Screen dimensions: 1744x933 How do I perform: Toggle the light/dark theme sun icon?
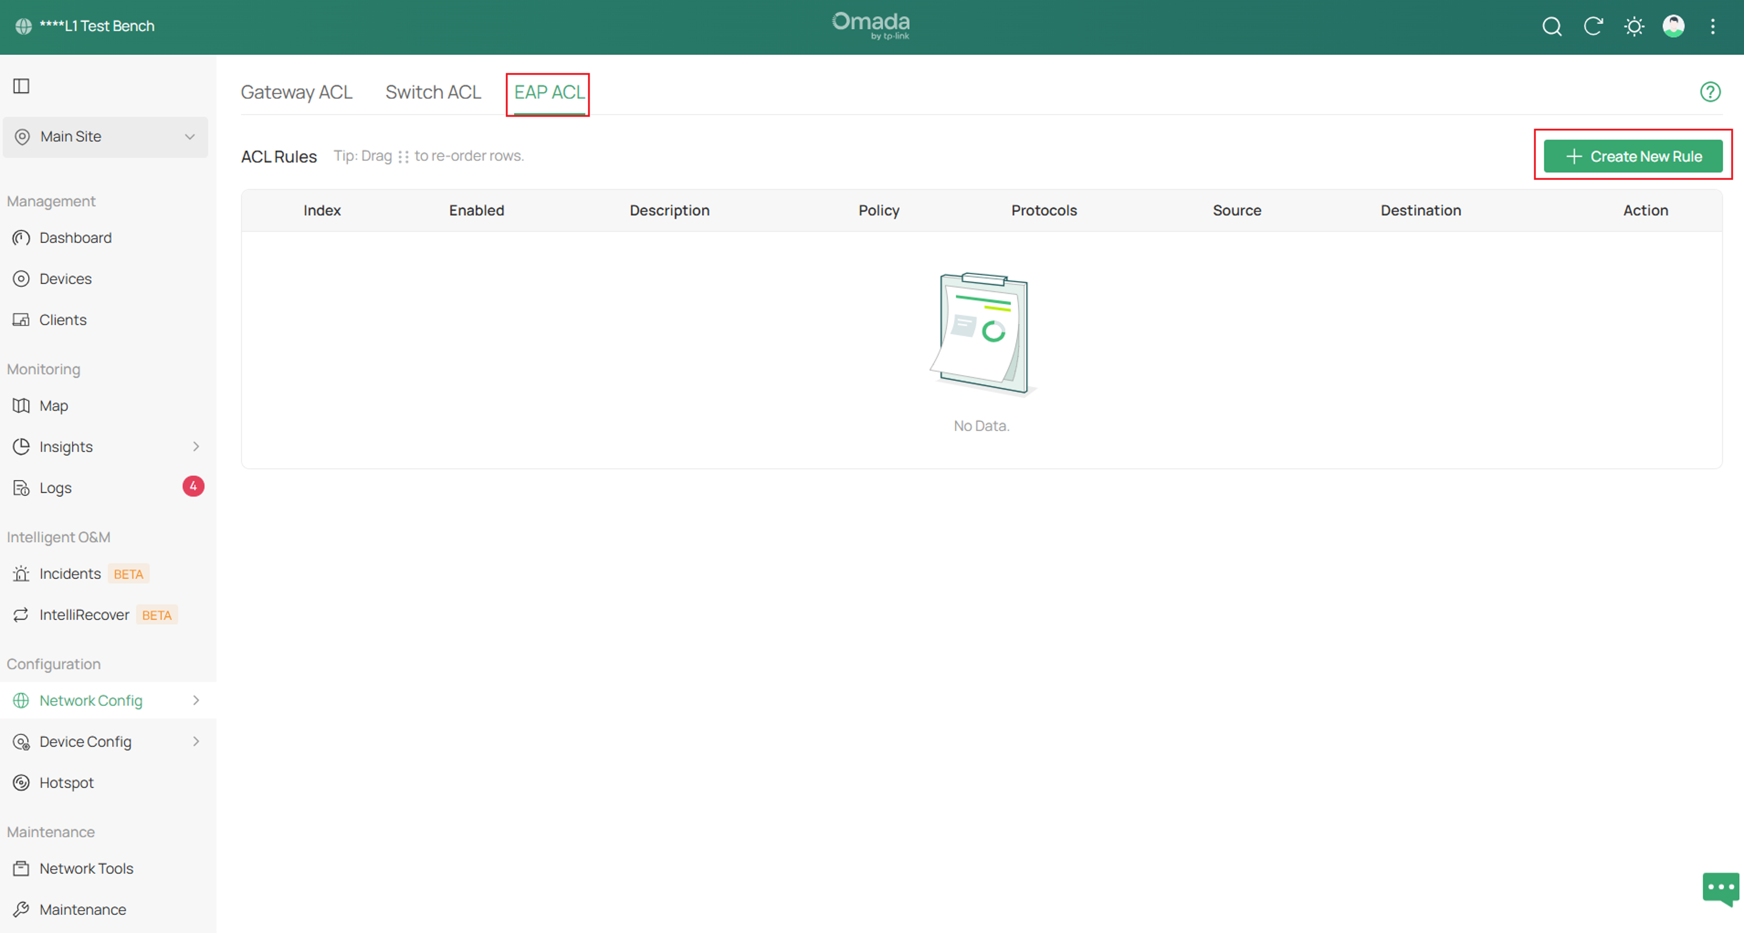tap(1634, 26)
